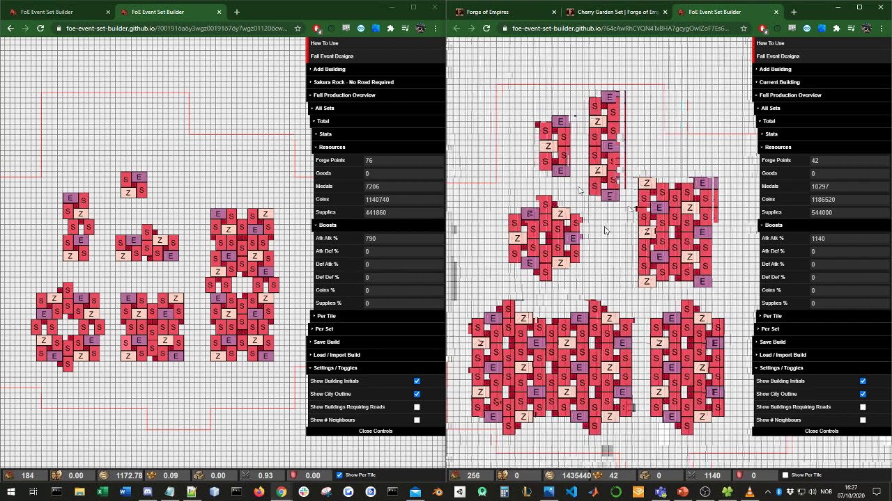This screenshot has width=892, height=501.
Task: Open VLC media player from taskbar
Action: click(750, 492)
